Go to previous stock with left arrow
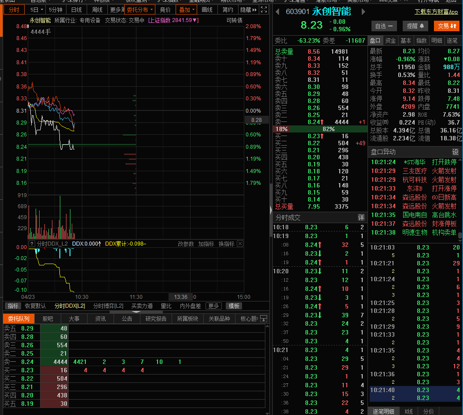The height and width of the screenshot is (415, 463). 277,11
